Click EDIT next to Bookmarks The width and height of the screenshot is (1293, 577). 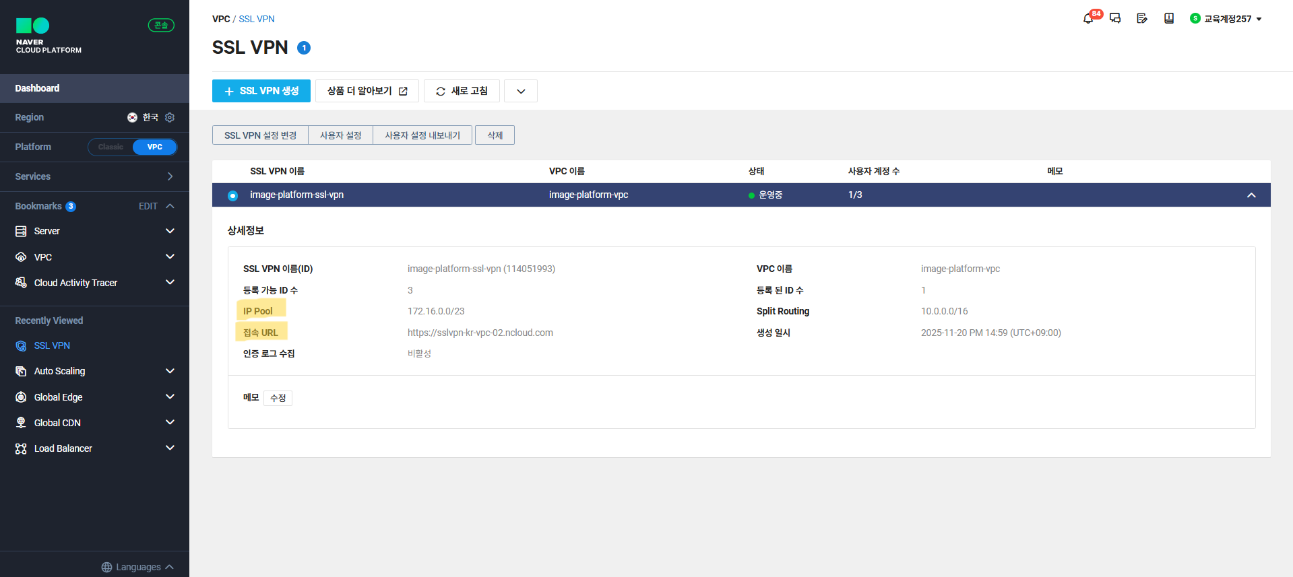click(x=148, y=206)
